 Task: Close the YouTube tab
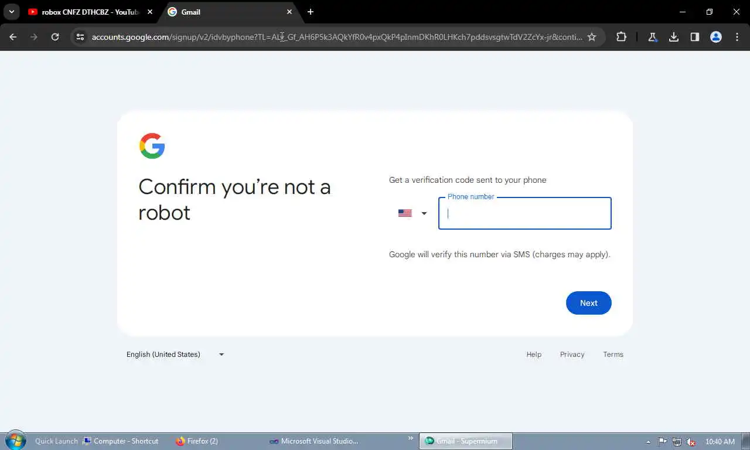pos(150,12)
